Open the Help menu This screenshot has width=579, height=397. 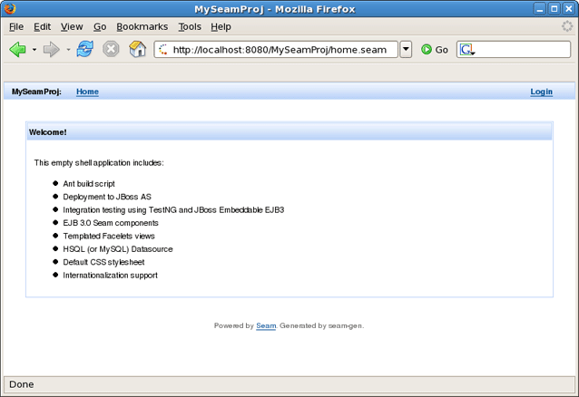221,26
